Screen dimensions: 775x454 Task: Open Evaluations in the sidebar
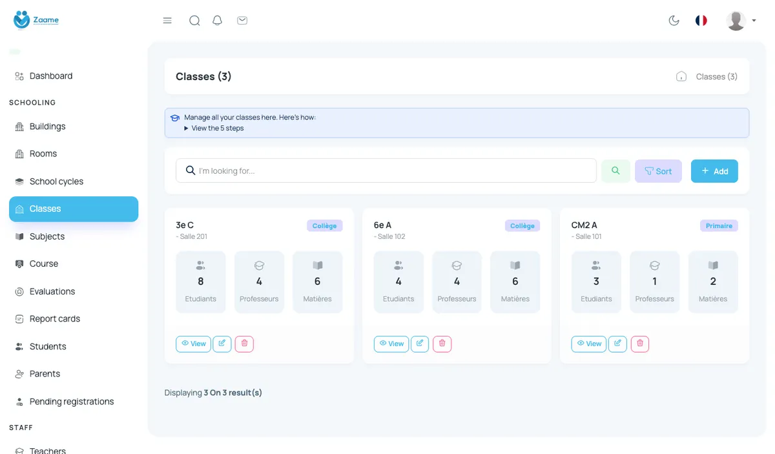click(x=74, y=291)
